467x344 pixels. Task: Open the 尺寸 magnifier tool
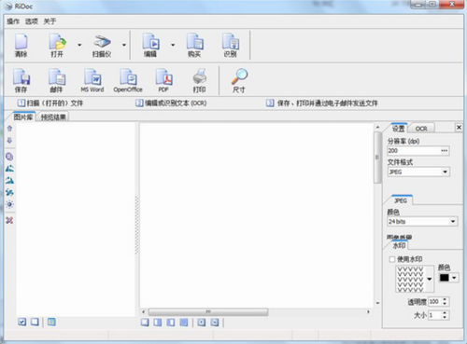coord(239,76)
